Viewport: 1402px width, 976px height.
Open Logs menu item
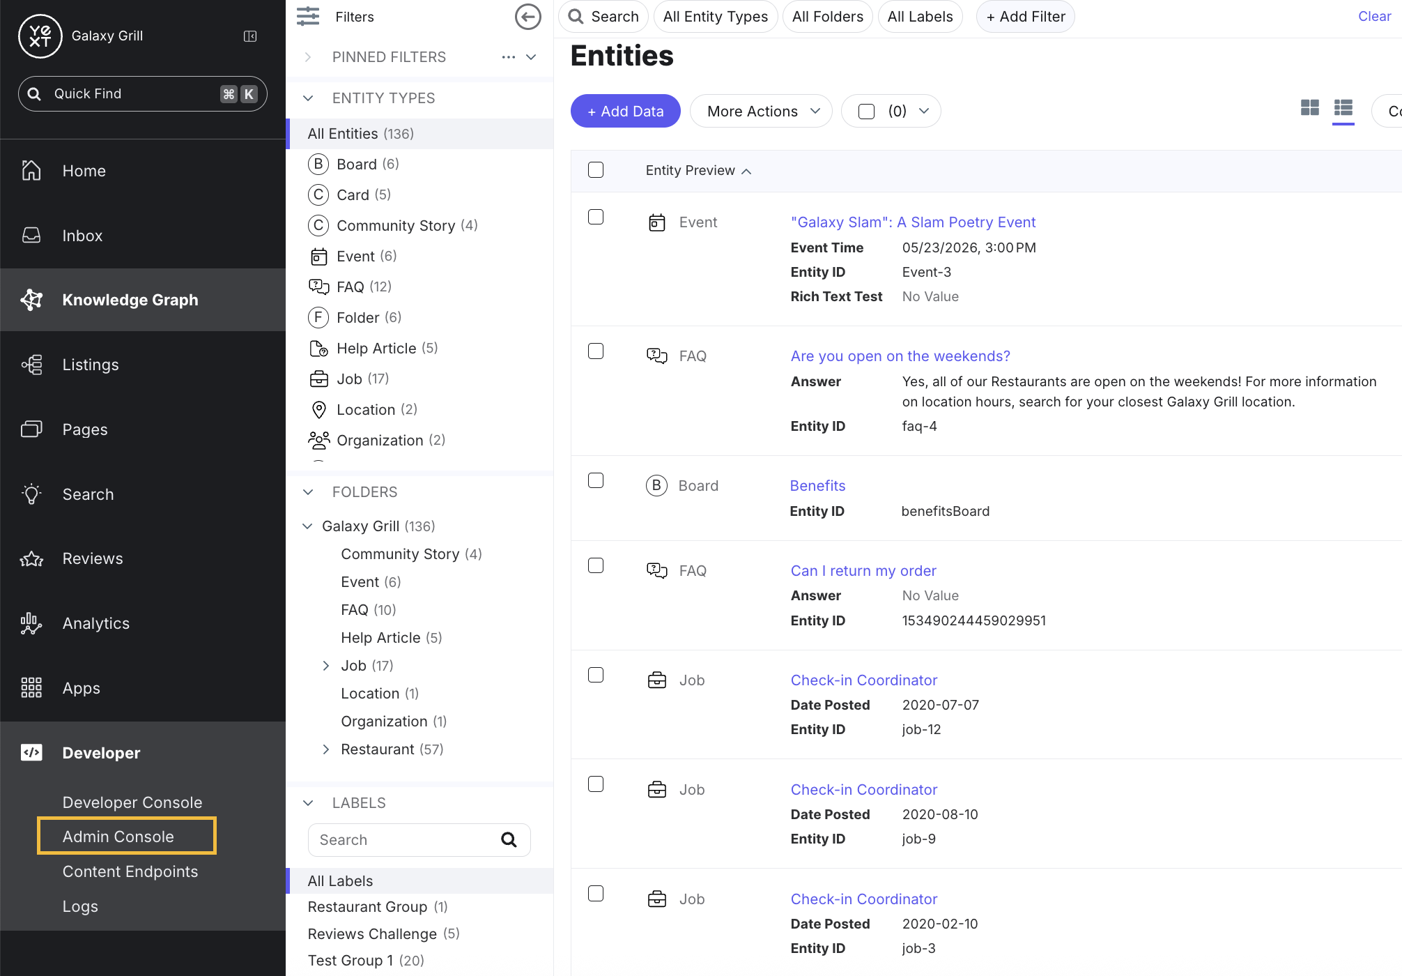pos(80,906)
